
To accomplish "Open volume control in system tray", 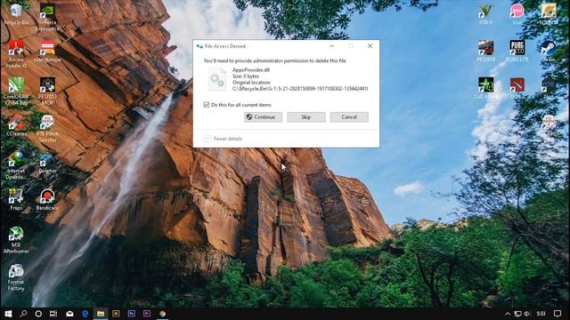I will 527,314.
